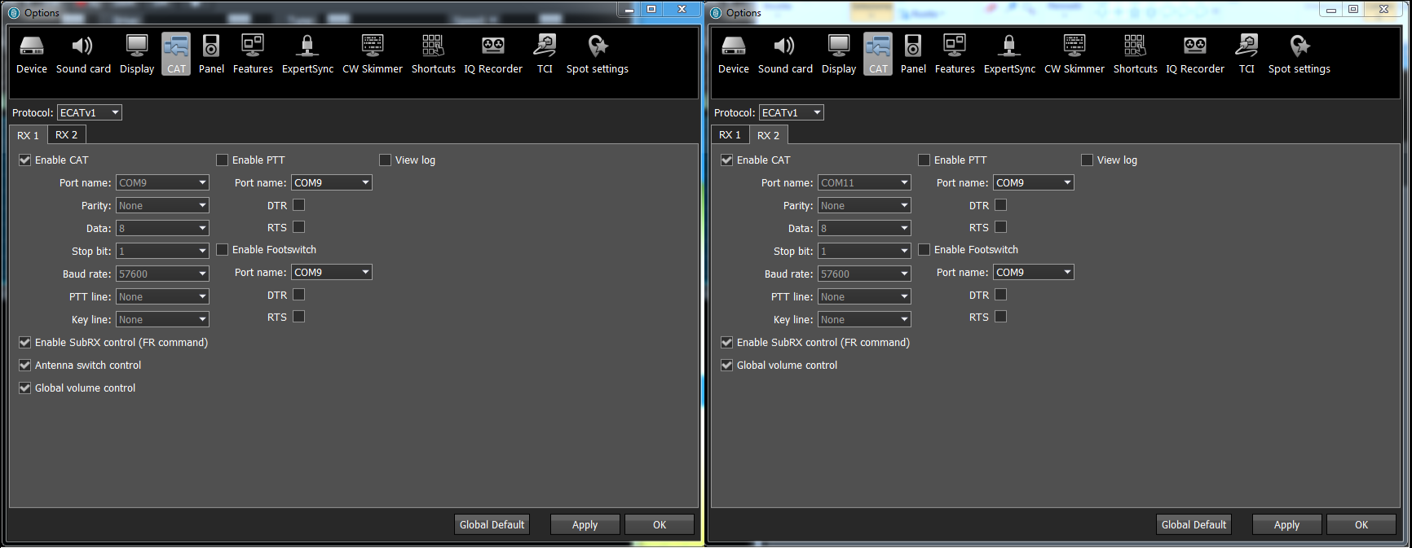Open Shortcuts settings in left Options window
This screenshot has width=1412, height=548.
(434, 55)
